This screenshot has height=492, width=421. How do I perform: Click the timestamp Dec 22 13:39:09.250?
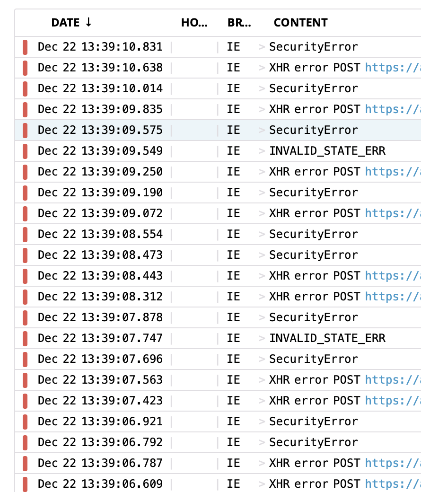click(x=100, y=171)
